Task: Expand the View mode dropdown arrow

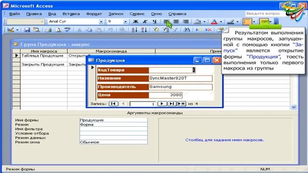Action: point(17,30)
